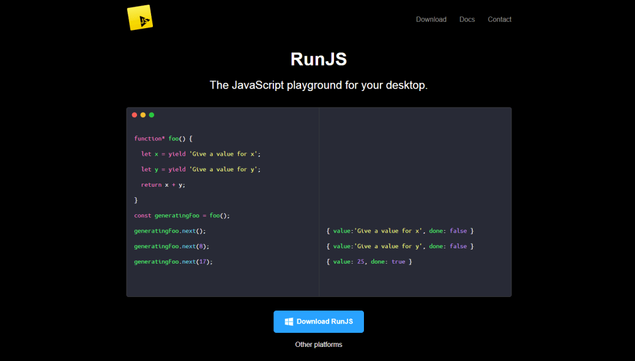Click the output line containing 'Give a value for y'

[400, 246]
